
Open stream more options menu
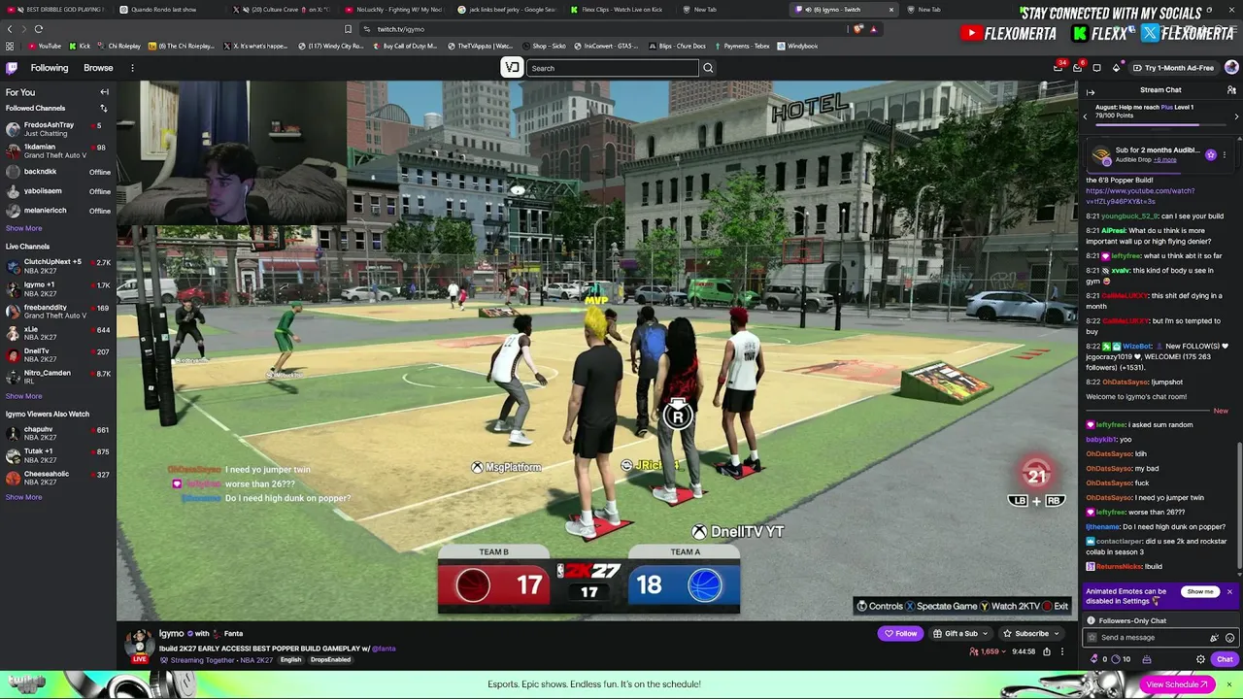coord(1061,651)
